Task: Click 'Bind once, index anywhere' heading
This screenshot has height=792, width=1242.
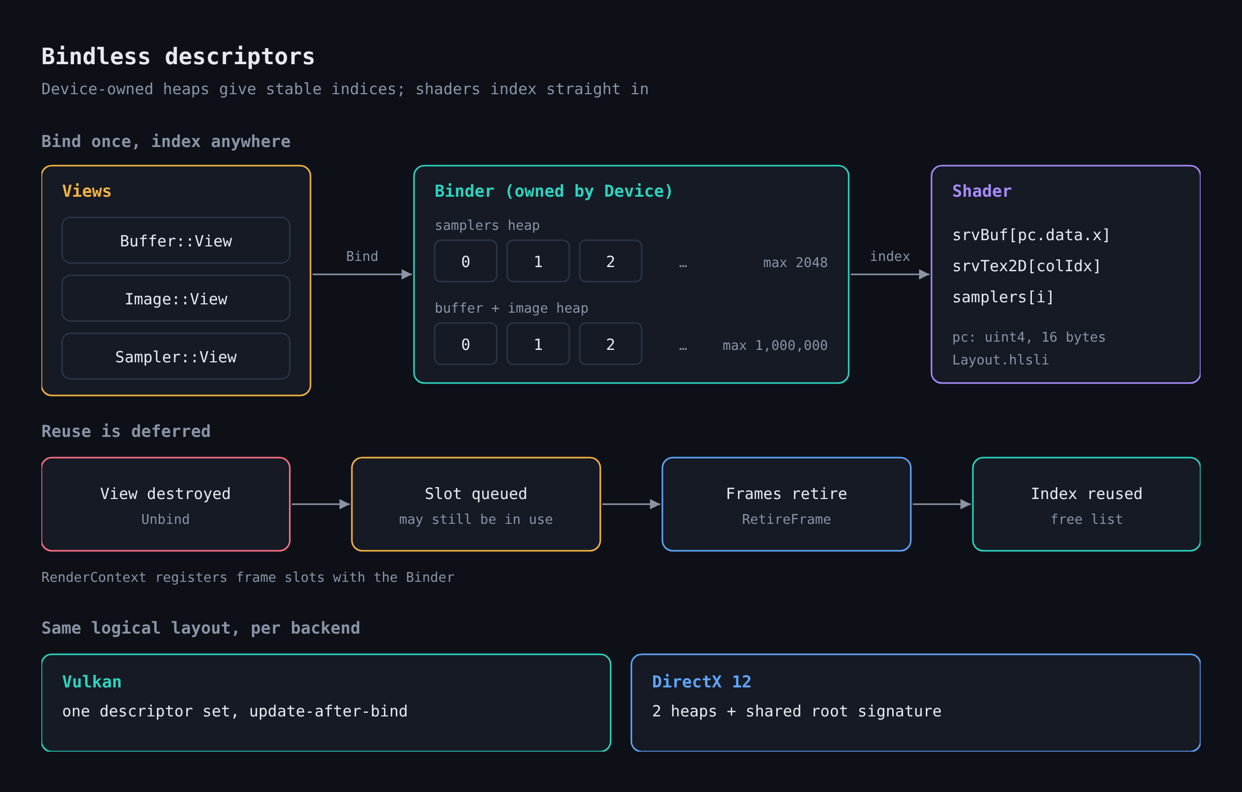Action: point(166,141)
